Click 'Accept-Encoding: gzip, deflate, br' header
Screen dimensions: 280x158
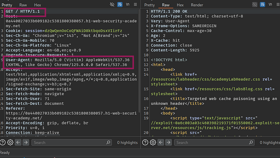(x=47, y=123)
